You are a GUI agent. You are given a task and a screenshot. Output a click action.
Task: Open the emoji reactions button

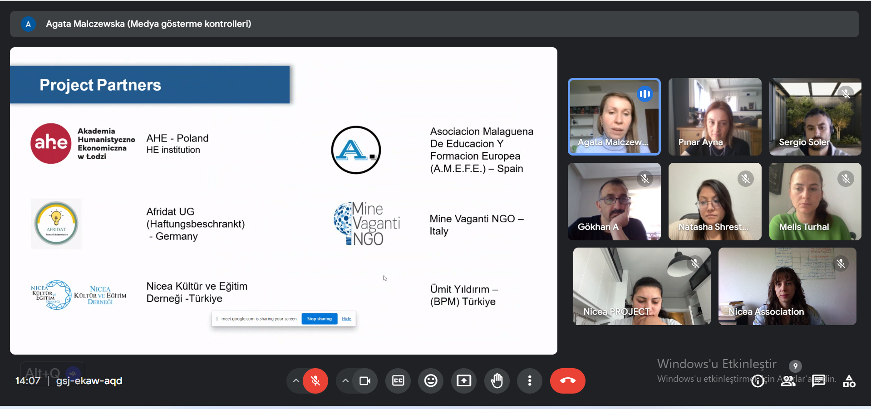point(431,381)
